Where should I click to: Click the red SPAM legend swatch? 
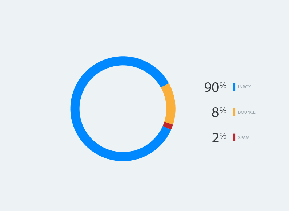pyautogui.click(x=234, y=137)
